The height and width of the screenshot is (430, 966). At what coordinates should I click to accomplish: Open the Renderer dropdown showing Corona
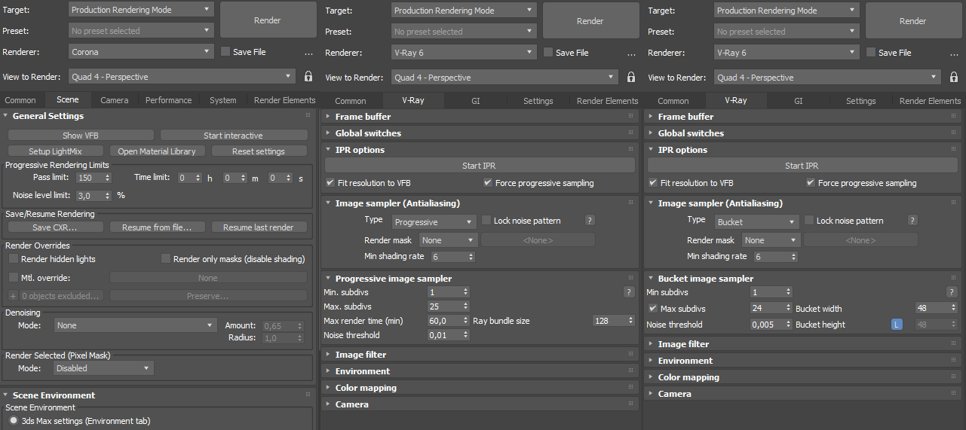click(x=141, y=52)
